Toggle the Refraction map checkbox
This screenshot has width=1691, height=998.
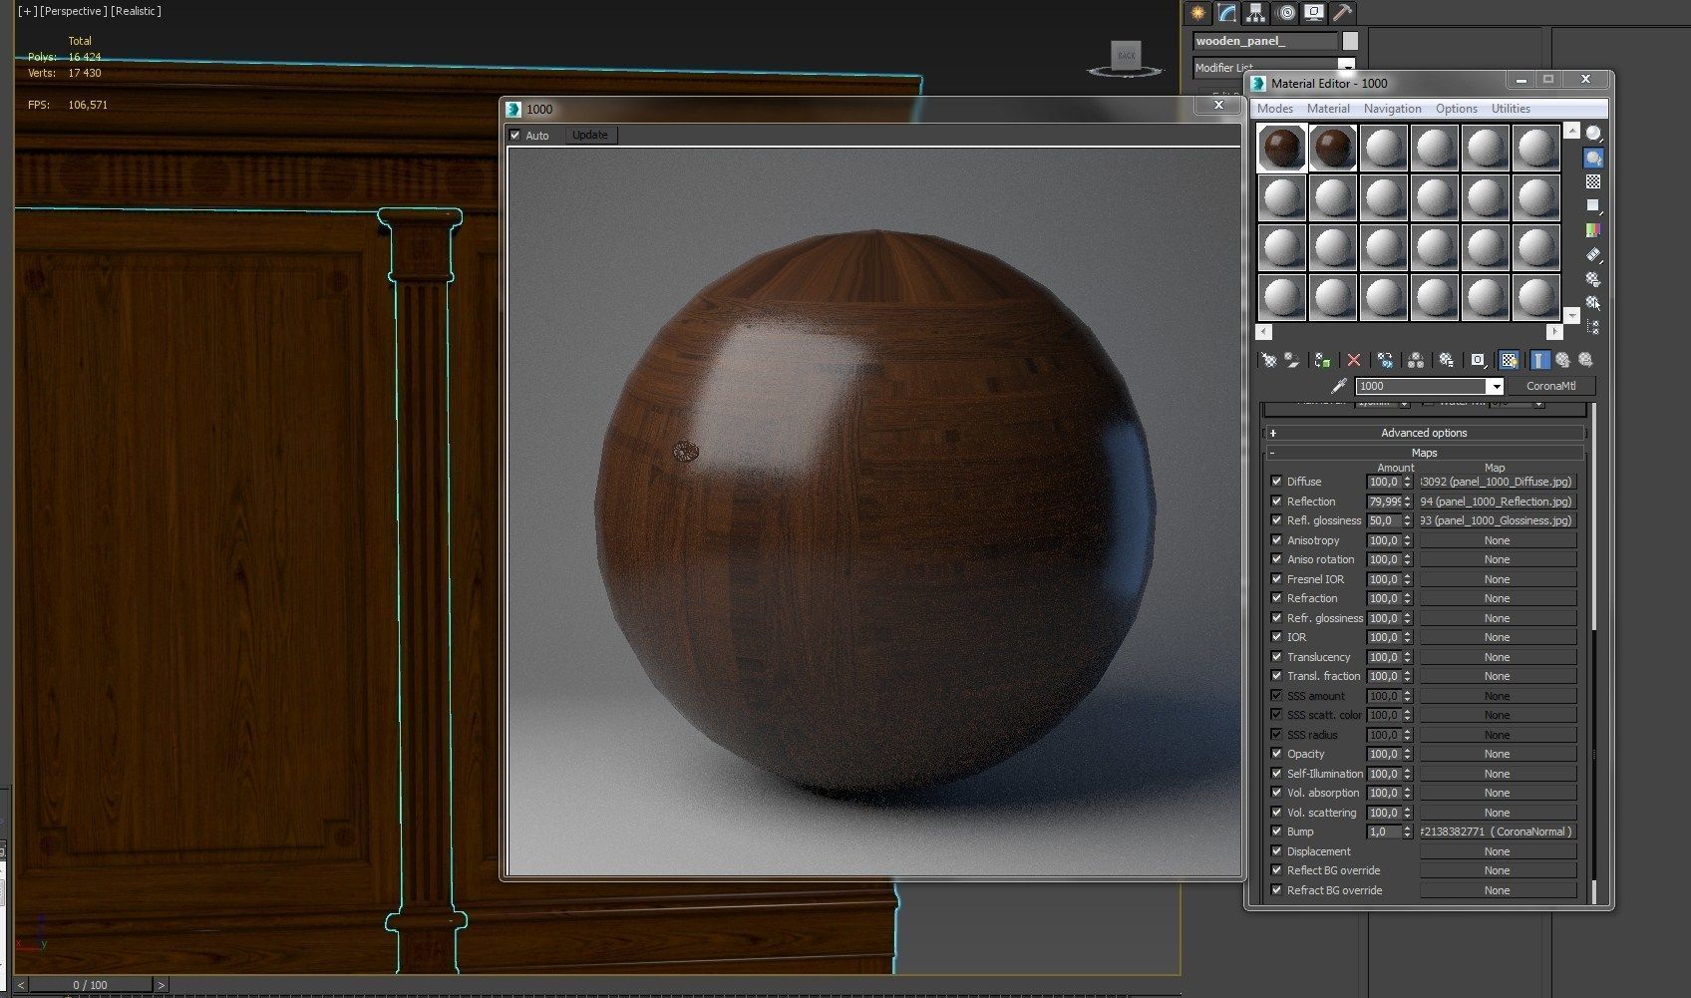tap(1276, 598)
